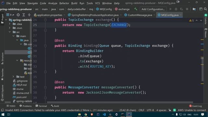Viewport: 208px width, 117px height.
Task: Open the Structure sidebar tab
Action: (2, 58)
